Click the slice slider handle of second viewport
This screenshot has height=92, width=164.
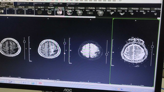65,43
